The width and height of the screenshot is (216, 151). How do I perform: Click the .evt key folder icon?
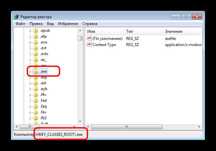point(36,48)
